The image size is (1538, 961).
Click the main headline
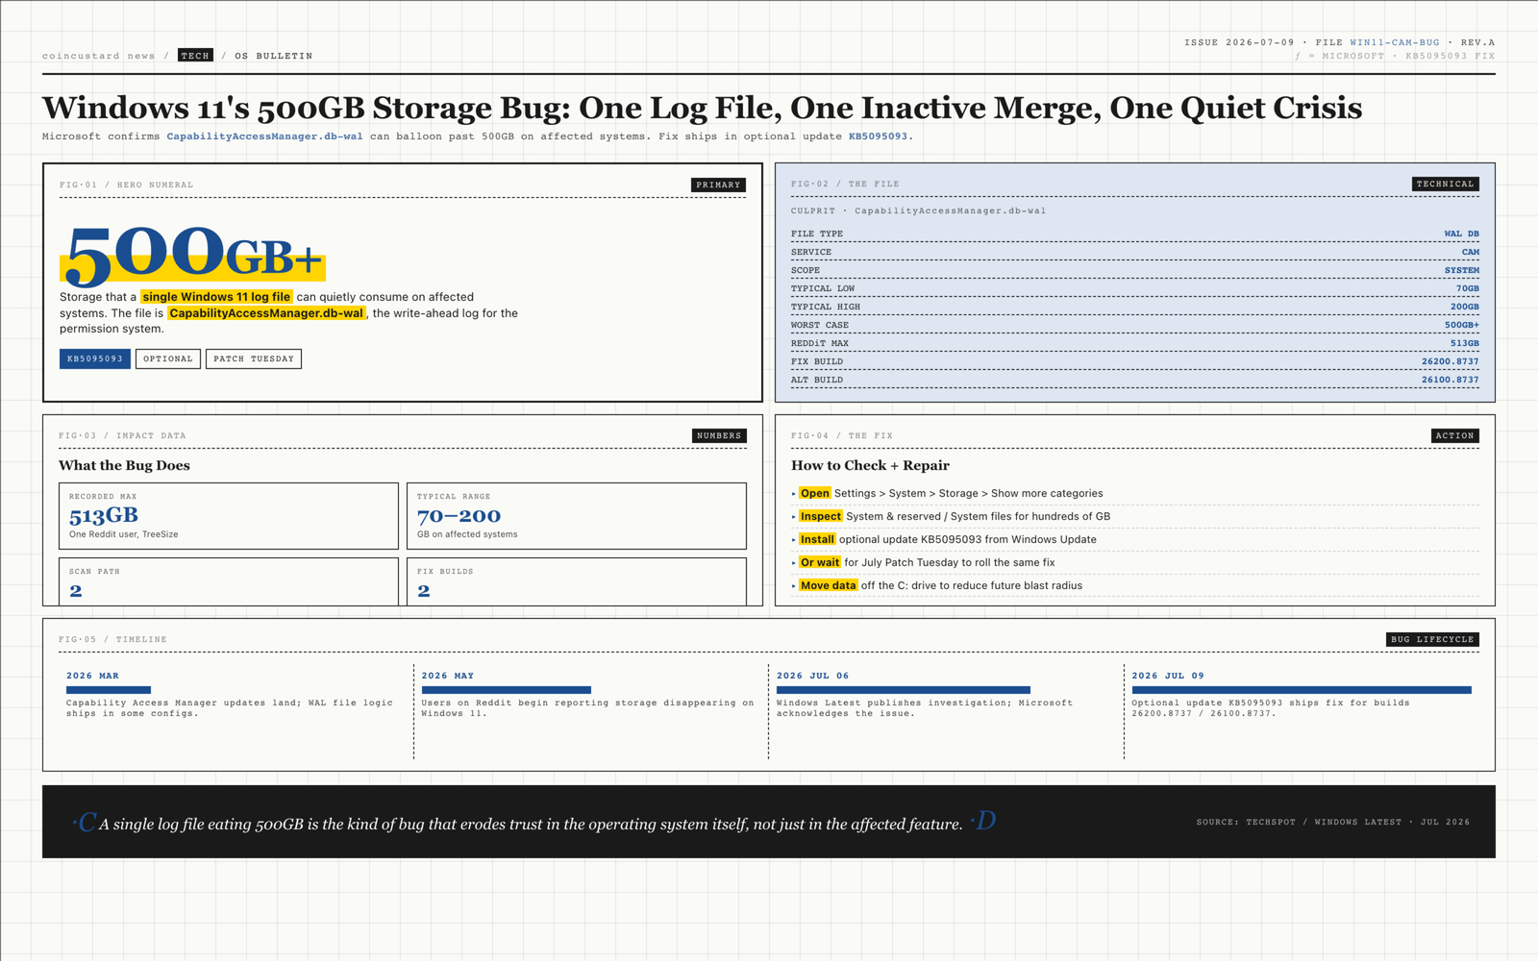pos(702,108)
